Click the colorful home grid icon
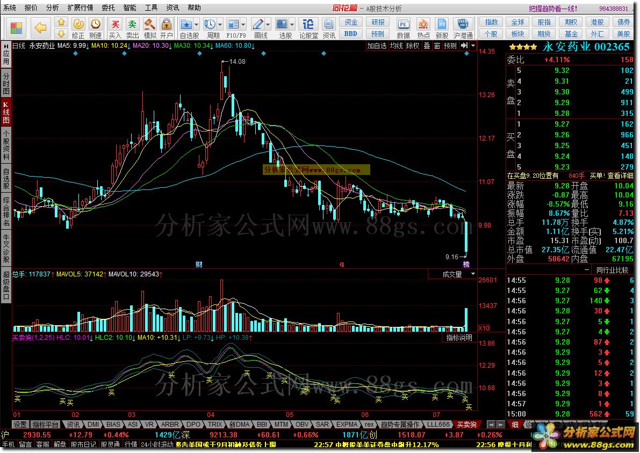Viewport: 640px width, 453px height. [x=16, y=28]
